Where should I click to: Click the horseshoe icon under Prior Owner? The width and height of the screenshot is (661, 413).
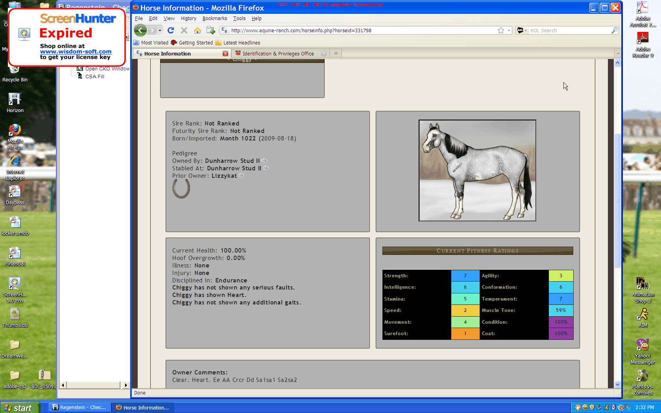click(x=181, y=189)
